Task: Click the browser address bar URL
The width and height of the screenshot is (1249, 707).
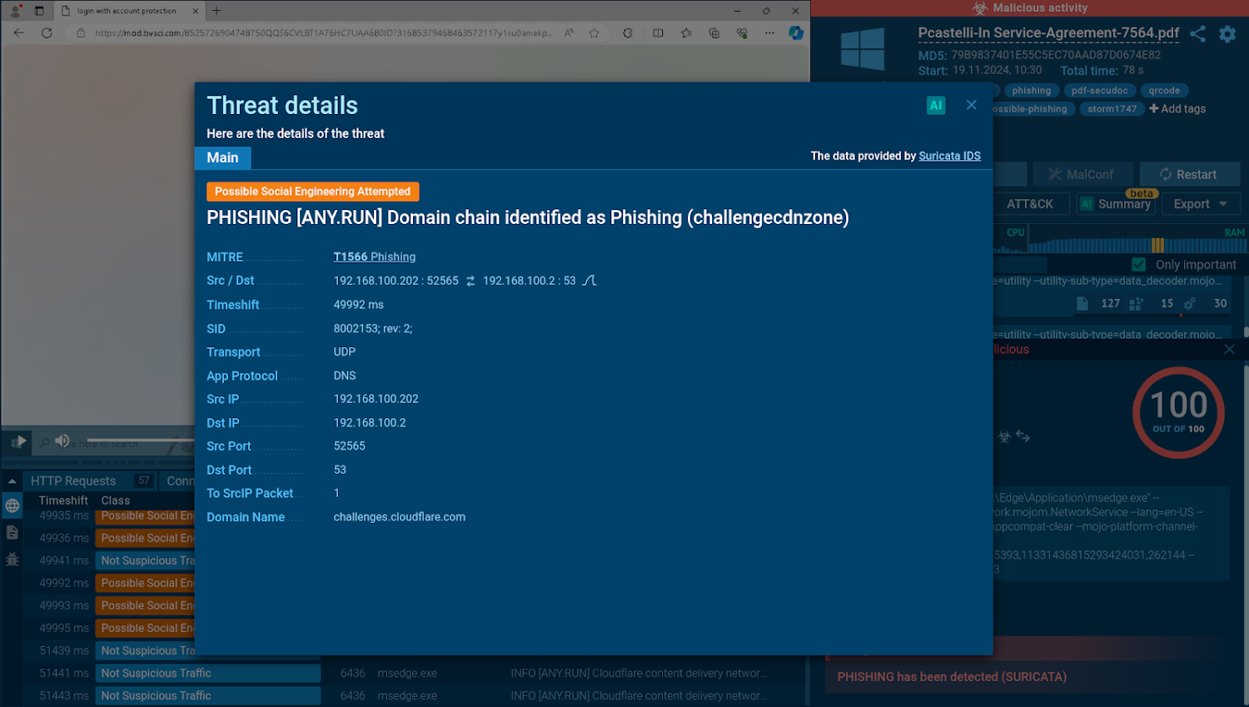Action: (323, 33)
